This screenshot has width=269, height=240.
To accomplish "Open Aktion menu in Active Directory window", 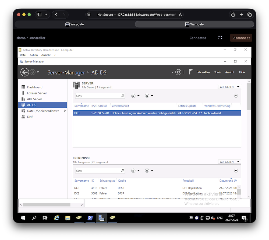I will pyautogui.click(x=34, y=55).
